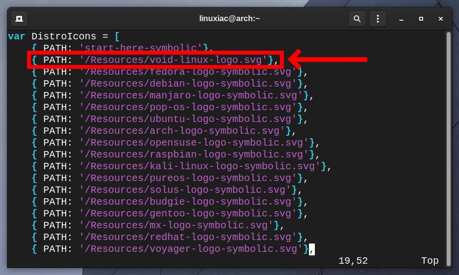This screenshot has height=275, width=459.
Task: Minimize the terminal window
Action: point(401,19)
